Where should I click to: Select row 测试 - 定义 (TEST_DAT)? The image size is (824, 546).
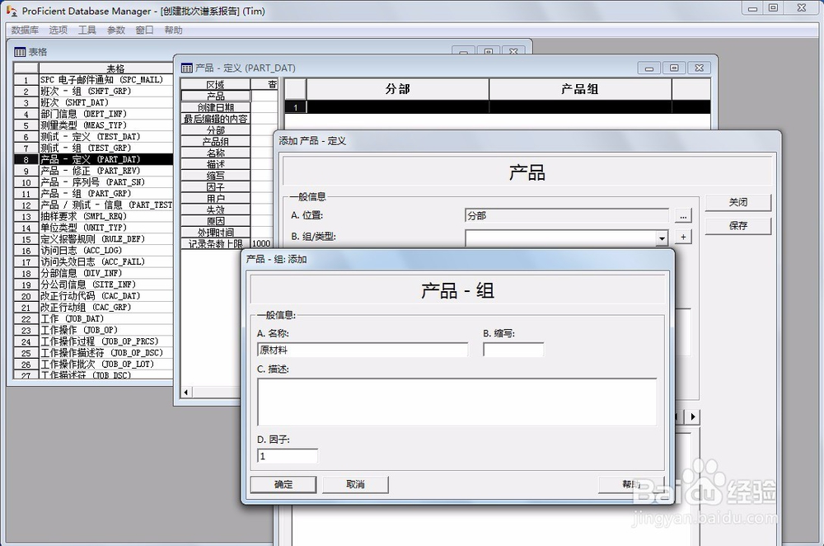pyautogui.click(x=105, y=137)
